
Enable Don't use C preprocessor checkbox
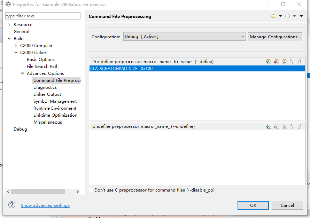click(x=91, y=190)
